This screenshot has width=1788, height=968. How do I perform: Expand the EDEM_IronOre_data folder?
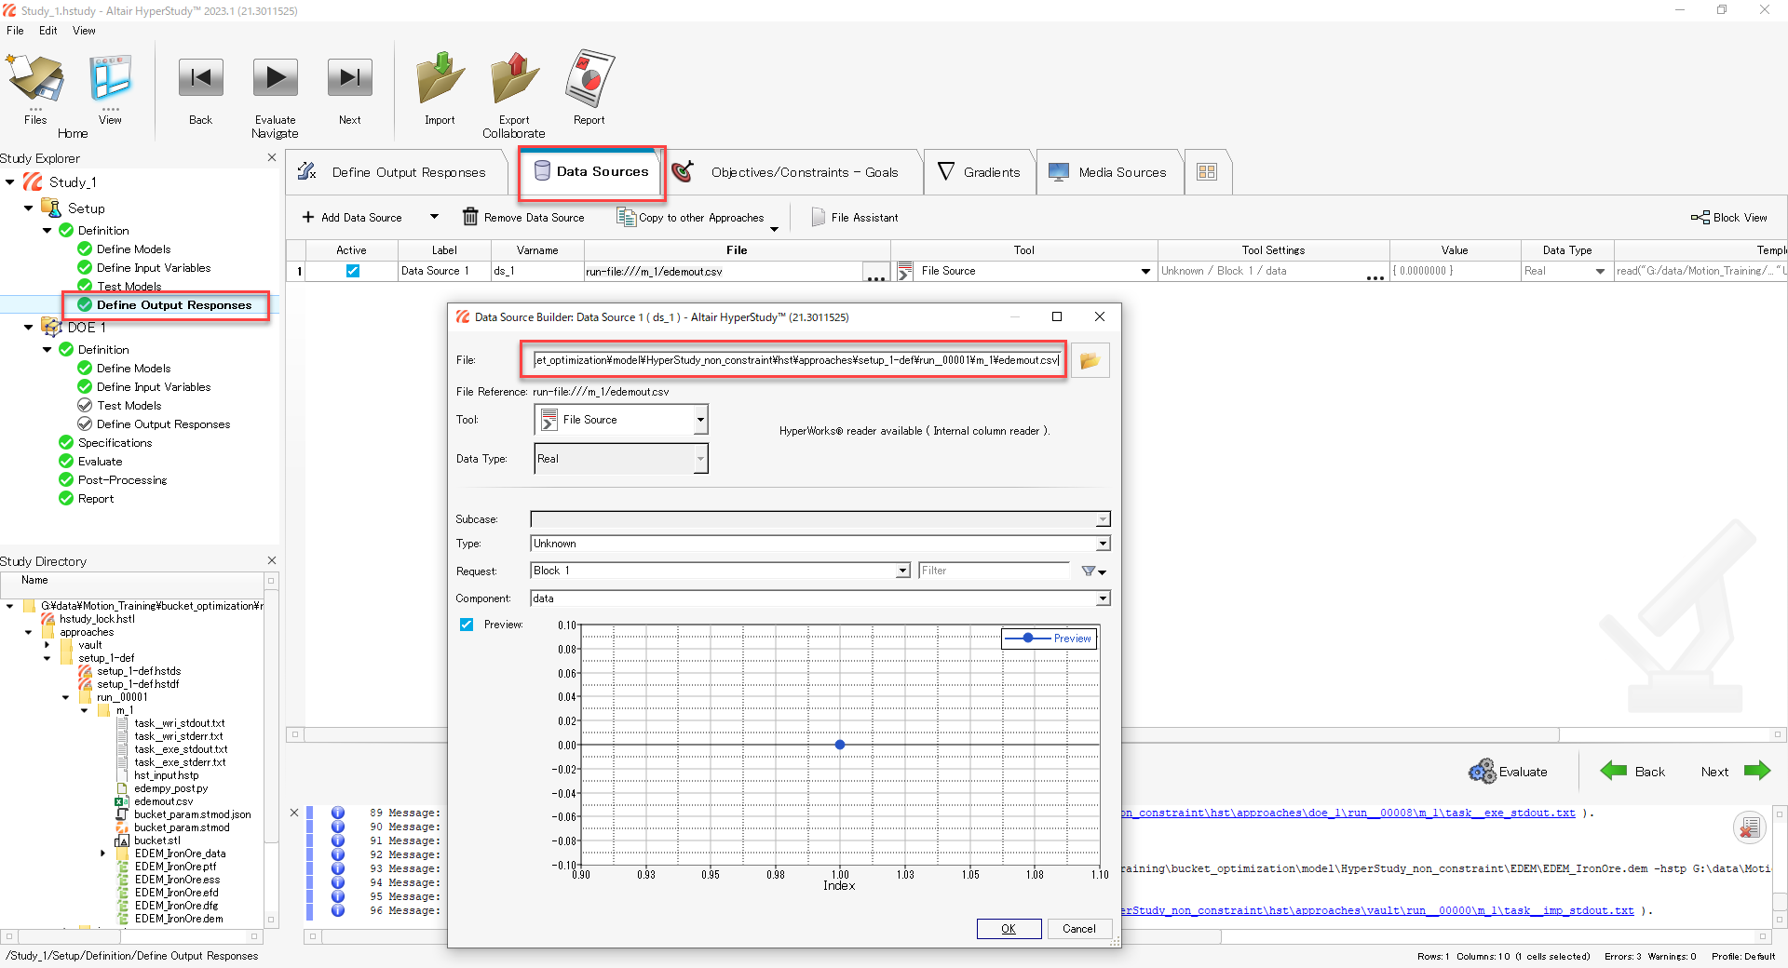click(102, 854)
